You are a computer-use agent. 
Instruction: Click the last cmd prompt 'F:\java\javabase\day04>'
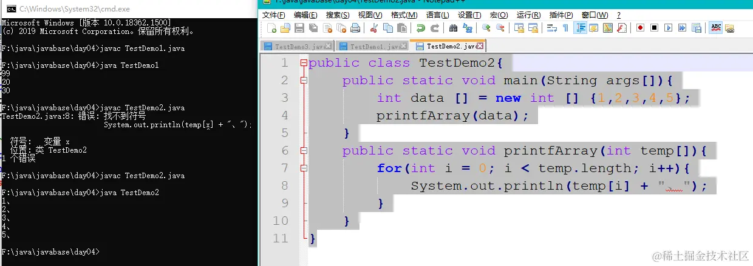pyautogui.click(x=50, y=251)
